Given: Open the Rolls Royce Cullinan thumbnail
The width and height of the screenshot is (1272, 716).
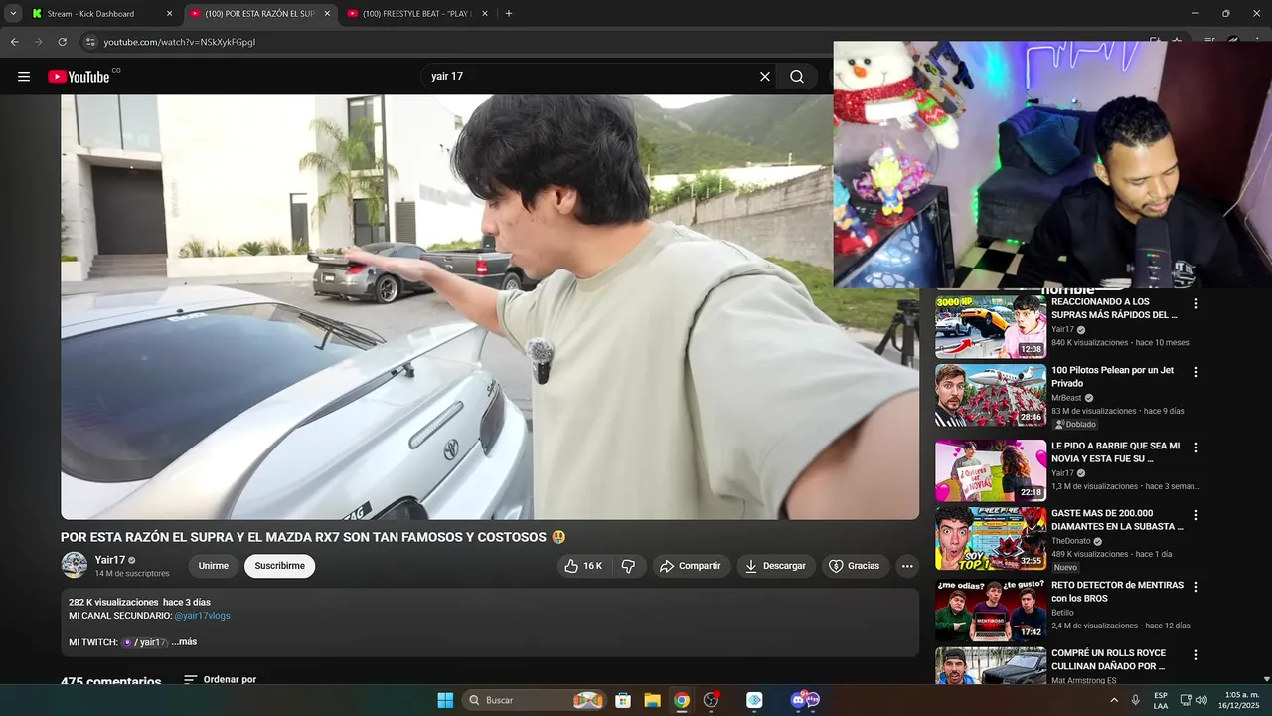Looking at the screenshot, I should coord(991,666).
